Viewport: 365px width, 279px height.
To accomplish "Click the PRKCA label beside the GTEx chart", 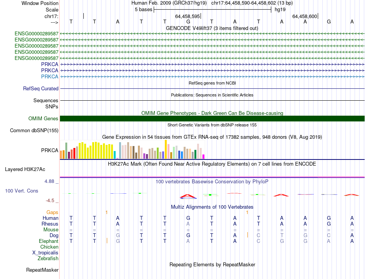I will pos(50,150).
